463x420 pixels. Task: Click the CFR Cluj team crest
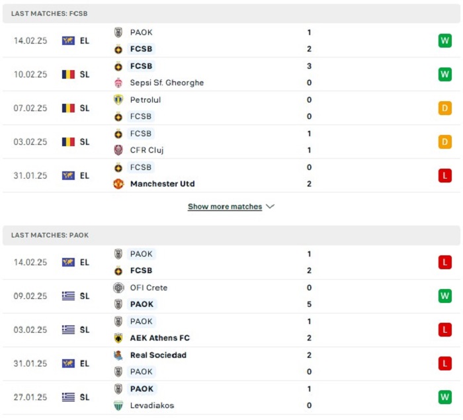coord(118,150)
